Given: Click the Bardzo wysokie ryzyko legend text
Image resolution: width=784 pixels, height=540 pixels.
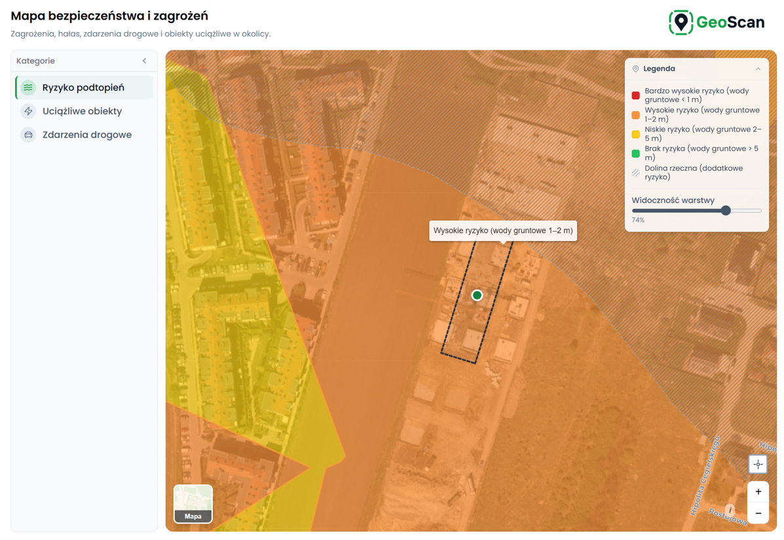Looking at the screenshot, I should (x=696, y=96).
